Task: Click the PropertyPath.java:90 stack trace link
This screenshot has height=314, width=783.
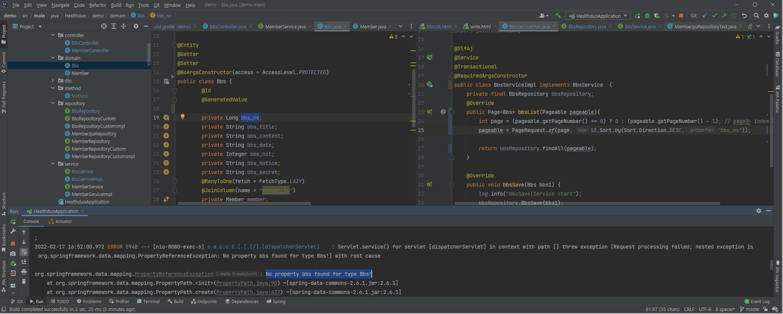Action: (247, 283)
